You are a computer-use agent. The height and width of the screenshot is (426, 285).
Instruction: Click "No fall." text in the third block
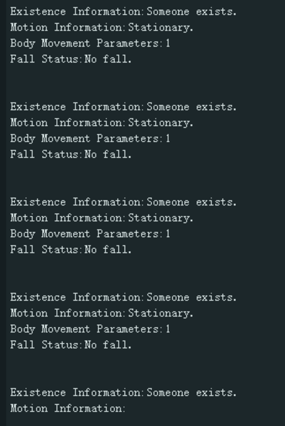click(108, 250)
